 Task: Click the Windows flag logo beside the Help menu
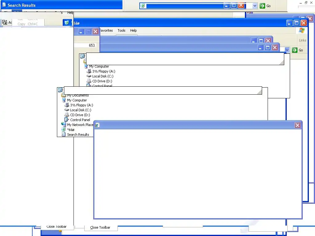point(301,30)
